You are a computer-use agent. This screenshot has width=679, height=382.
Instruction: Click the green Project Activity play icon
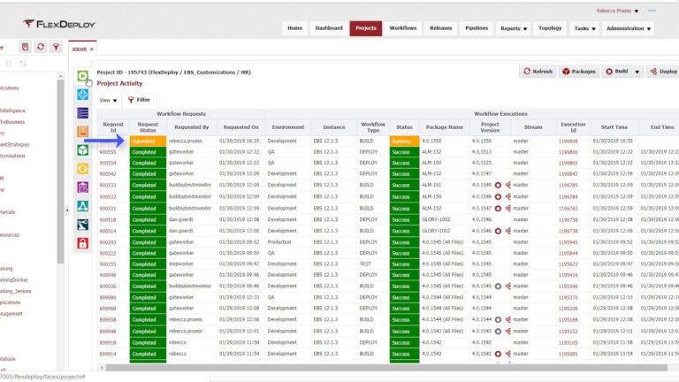click(x=83, y=76)
